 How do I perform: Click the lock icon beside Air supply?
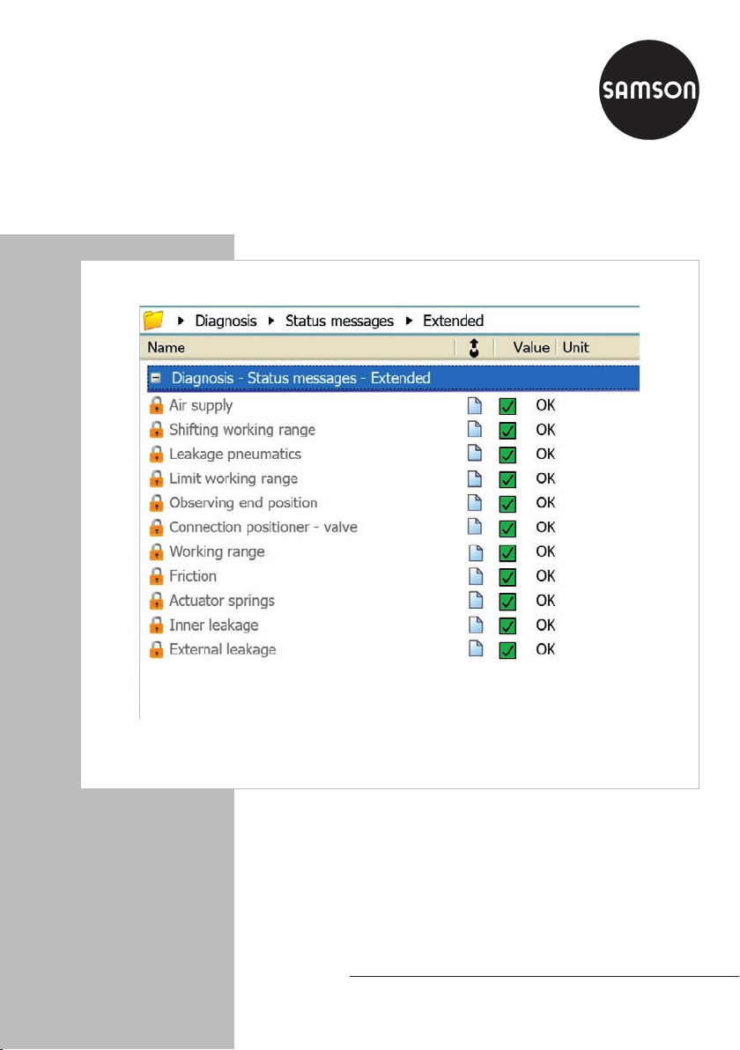(156, 406)
